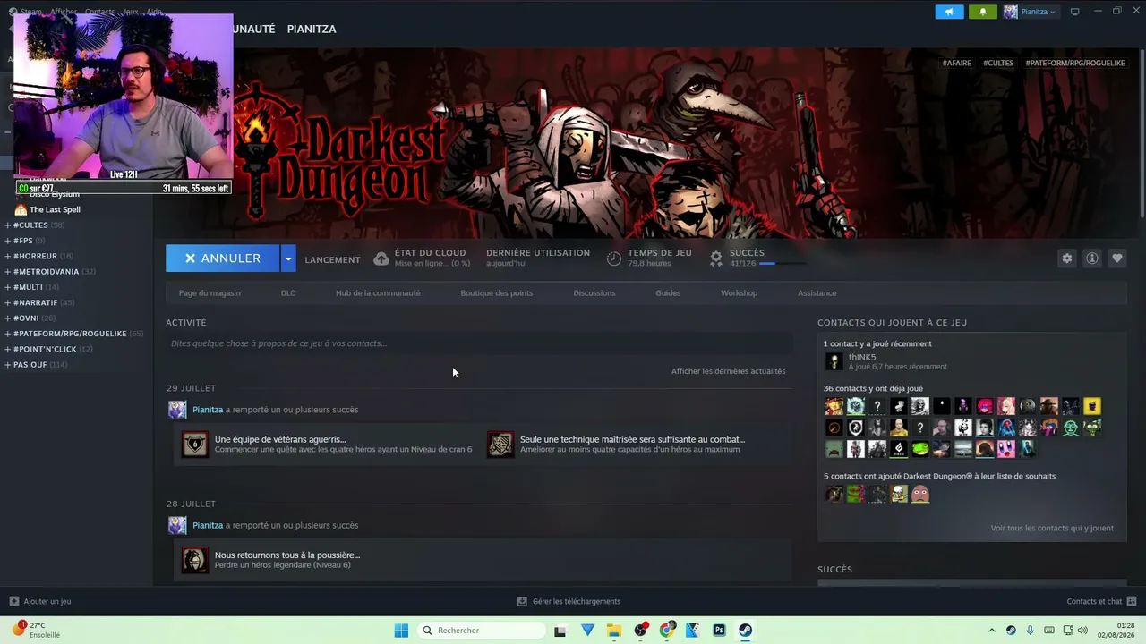Open the Discussions tab
Viewport: 1146px width, 644px height.
click(x=594, y=293)
